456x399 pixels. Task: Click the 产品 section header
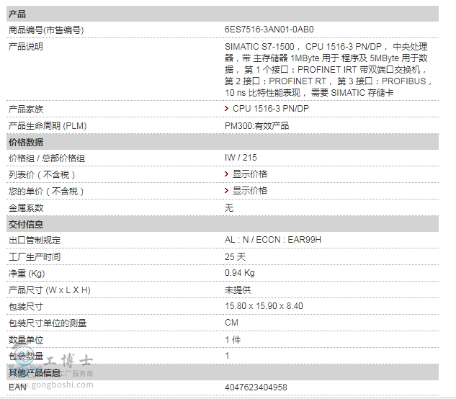click(223, 14)
